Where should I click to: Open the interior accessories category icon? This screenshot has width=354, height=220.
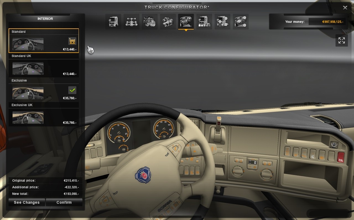tap(241, 22)
